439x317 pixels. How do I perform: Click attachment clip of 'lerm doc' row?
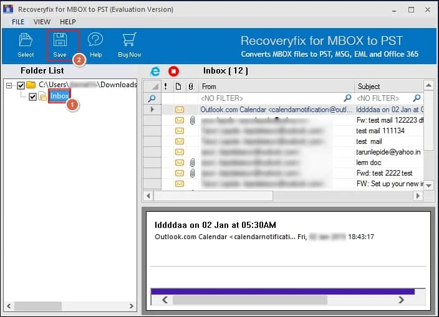coord(192,163)
